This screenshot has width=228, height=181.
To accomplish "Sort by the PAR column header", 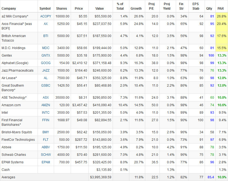I will [x=220, y=9].
